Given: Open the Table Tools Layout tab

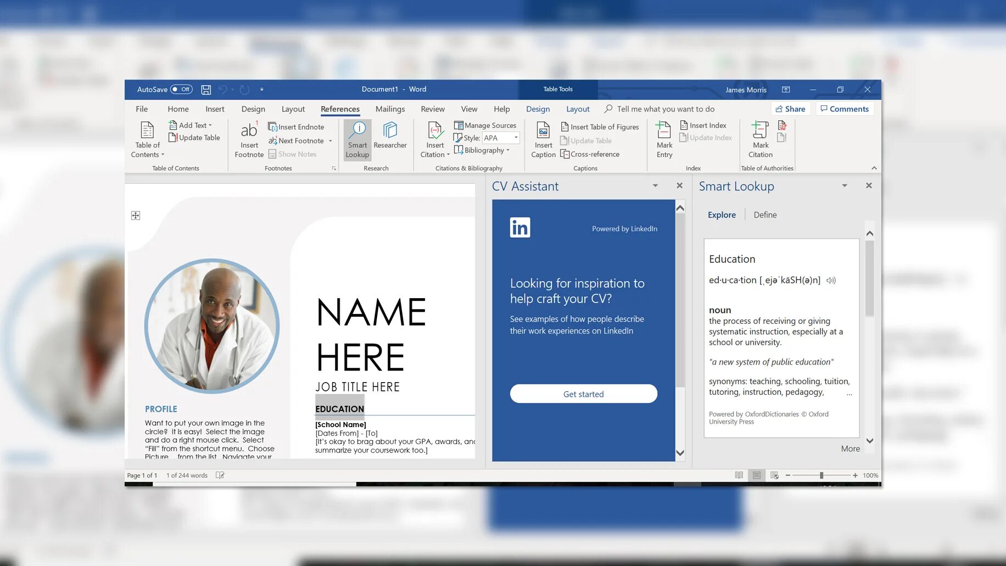Looking at the screenshot, I should point(578,109).
